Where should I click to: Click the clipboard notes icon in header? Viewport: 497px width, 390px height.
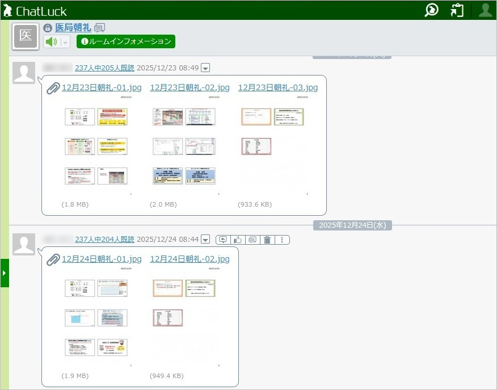pyautogui.click(x=457, y=10)
